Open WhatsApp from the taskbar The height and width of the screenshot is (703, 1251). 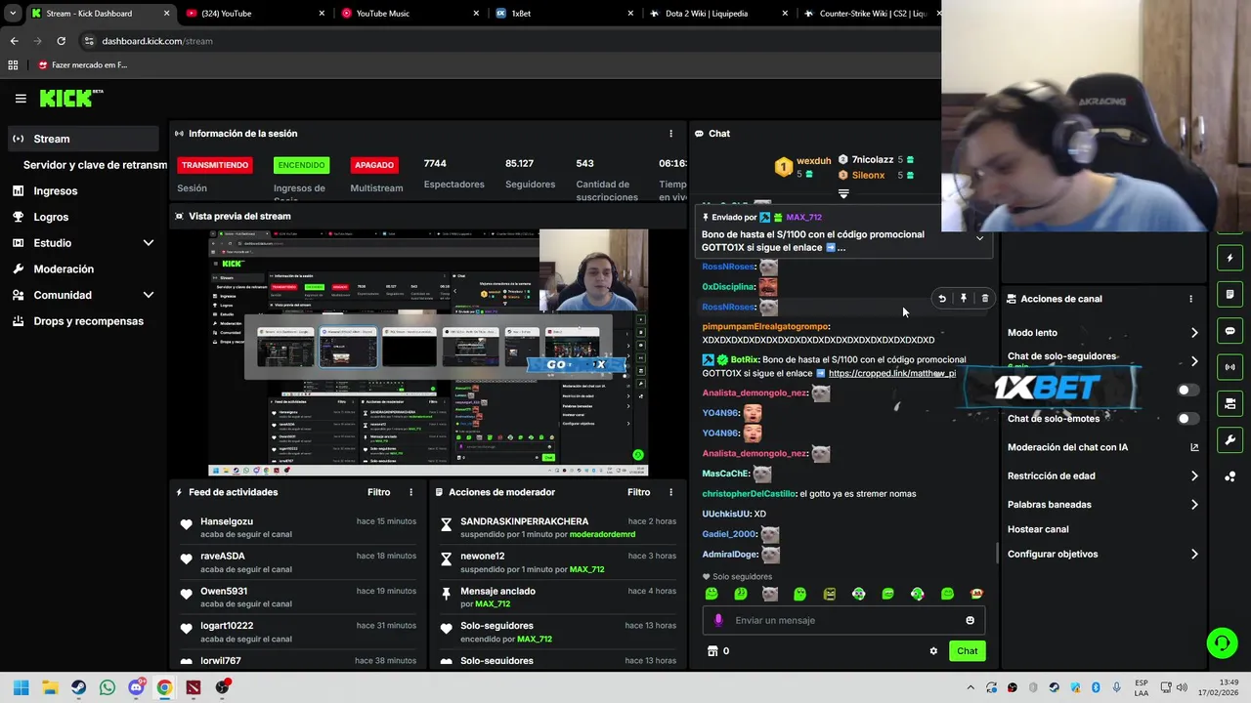[107, 687]
